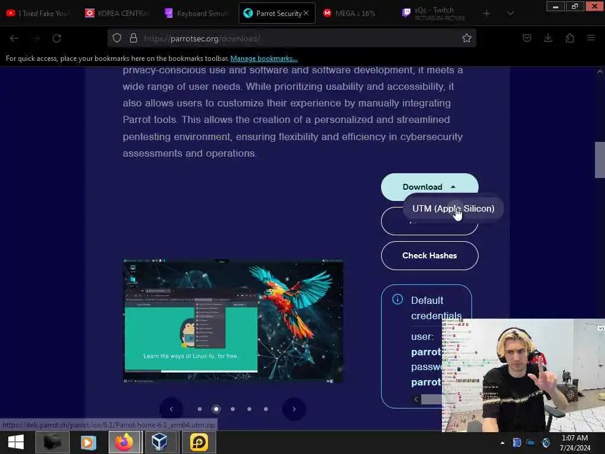Switch to the MEGA 16% tab

[355, 14]
